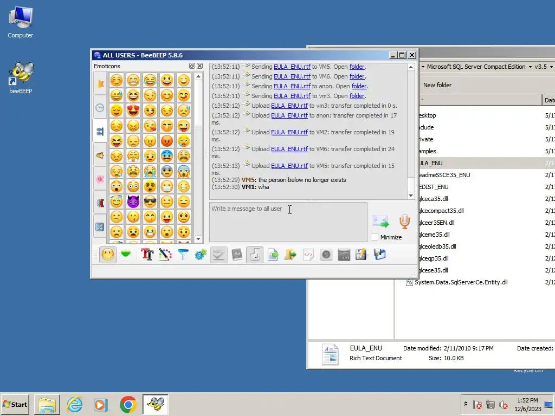Click chat history scroll down arrow
Image resolution: width=555 pixels, height=416 pixels.
[411, 196]
